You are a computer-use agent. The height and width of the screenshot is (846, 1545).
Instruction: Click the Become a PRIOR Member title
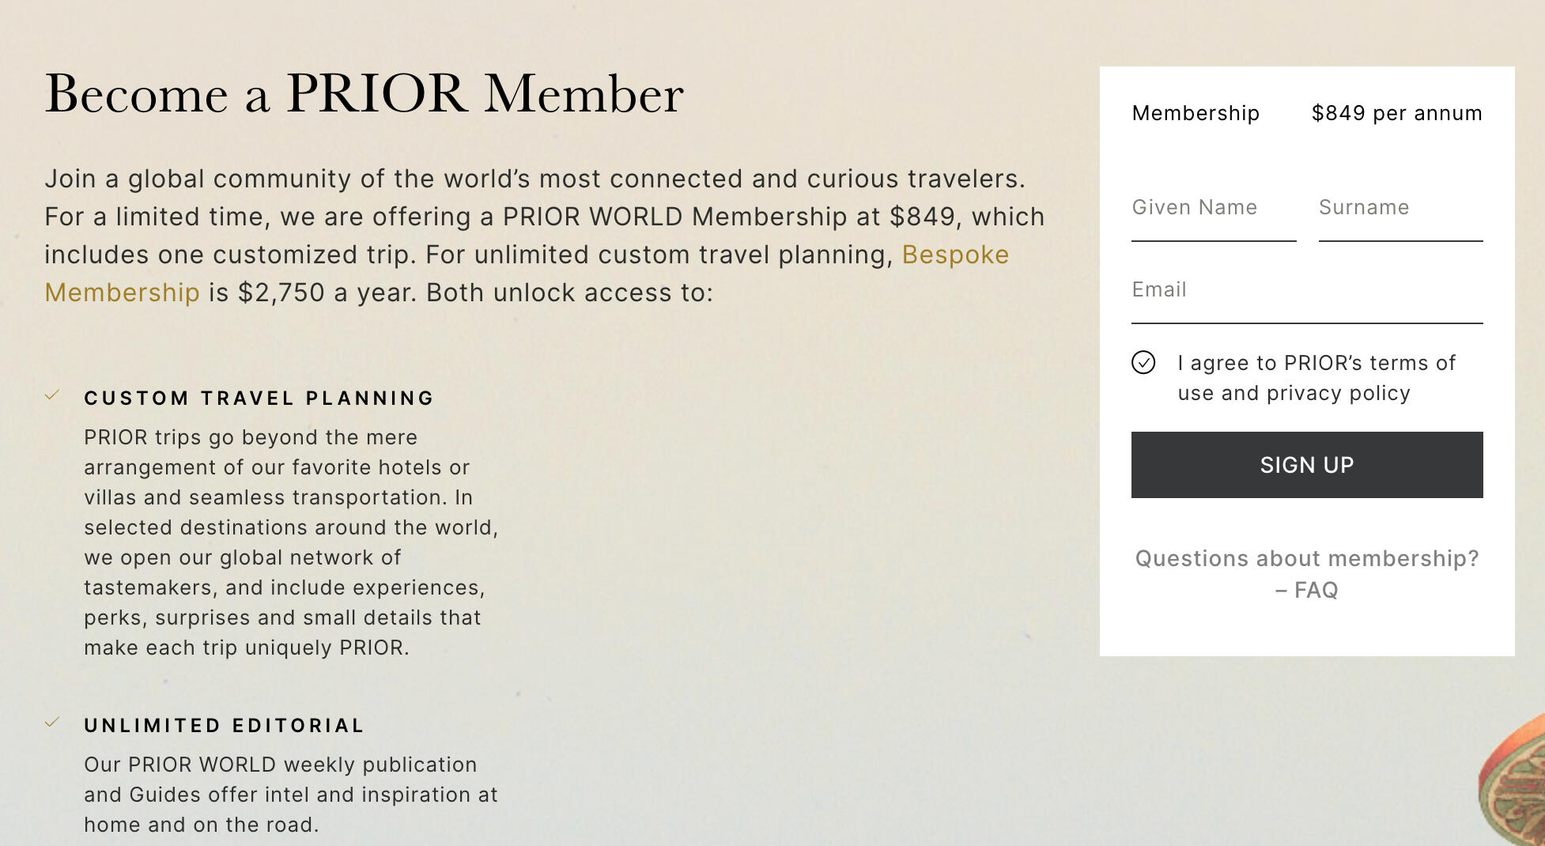pos(364,94)
